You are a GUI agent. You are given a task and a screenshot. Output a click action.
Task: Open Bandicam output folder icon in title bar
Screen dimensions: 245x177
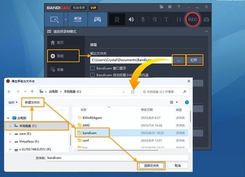click(161, 7)
